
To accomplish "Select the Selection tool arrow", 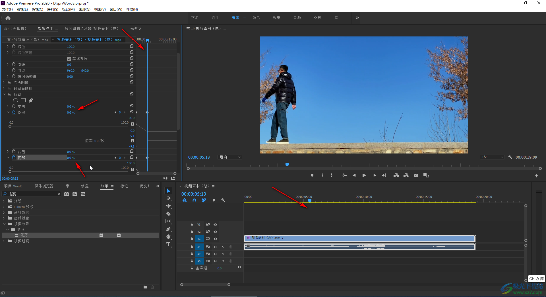I will coord(168,191).
